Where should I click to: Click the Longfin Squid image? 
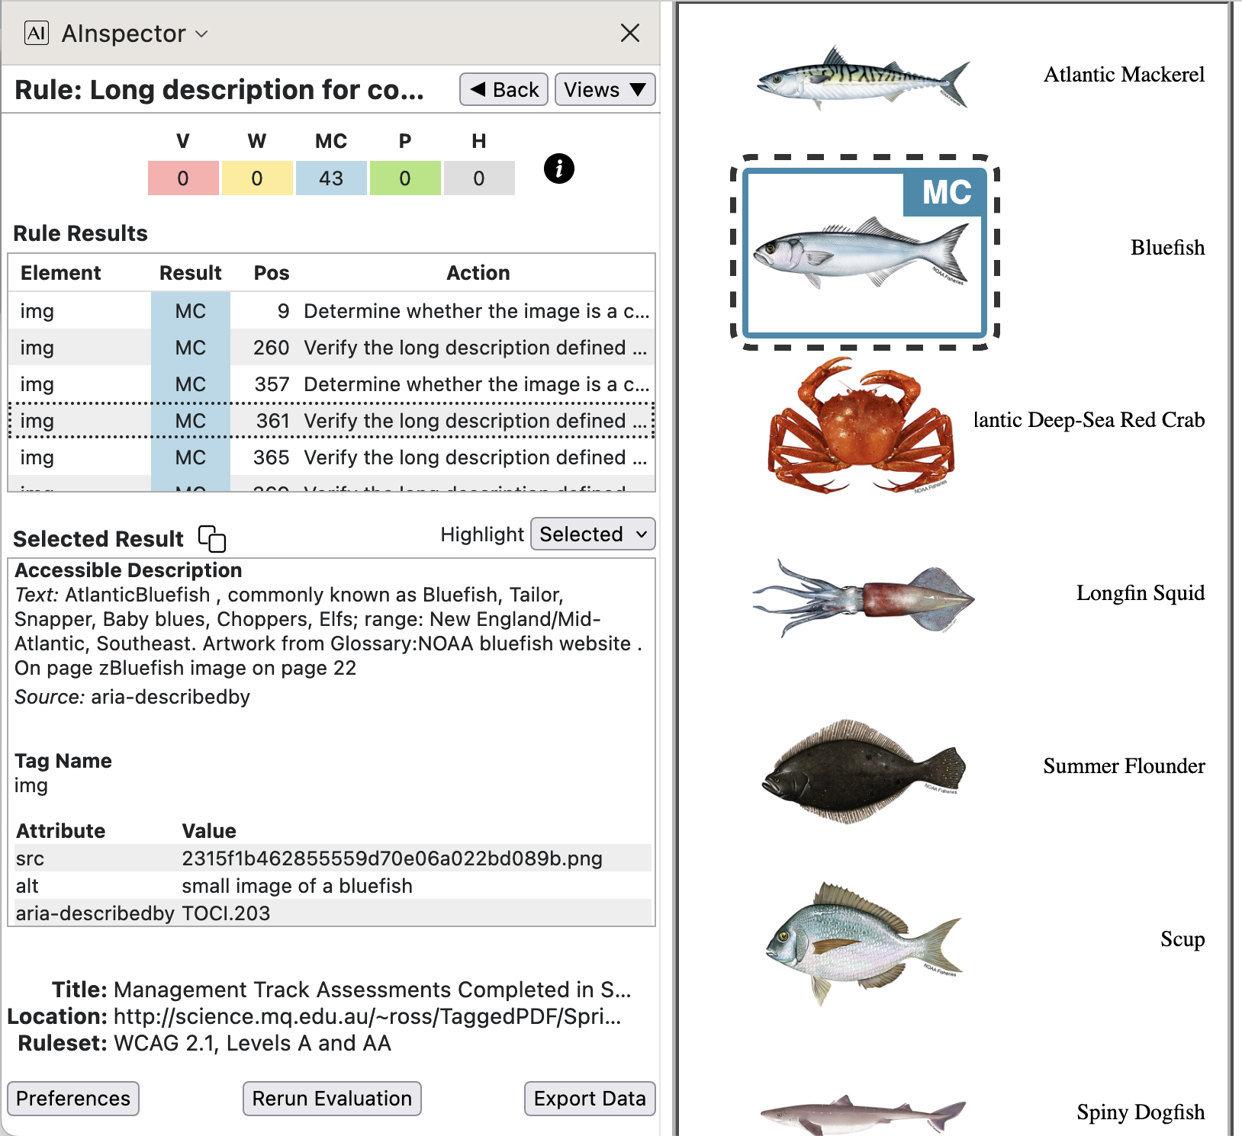[x=862, y=596]
